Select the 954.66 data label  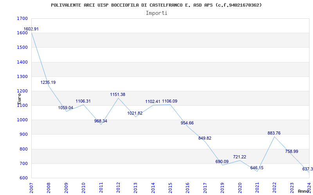187,123
